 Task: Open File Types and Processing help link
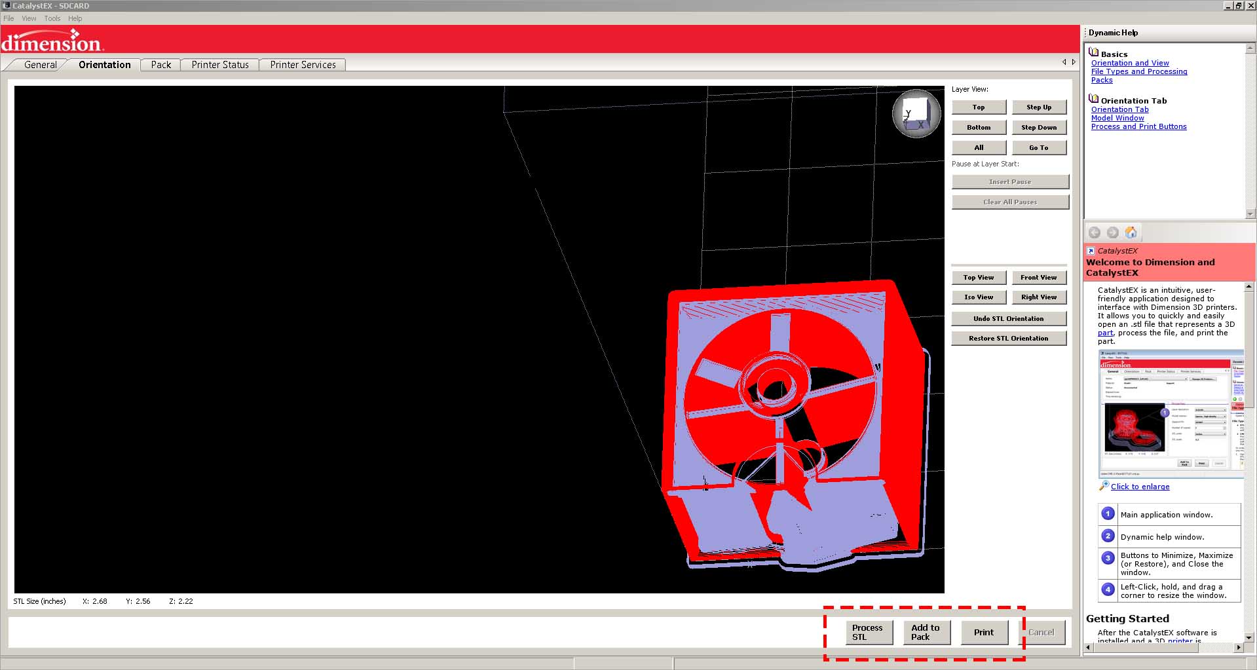pos(1139,71)
